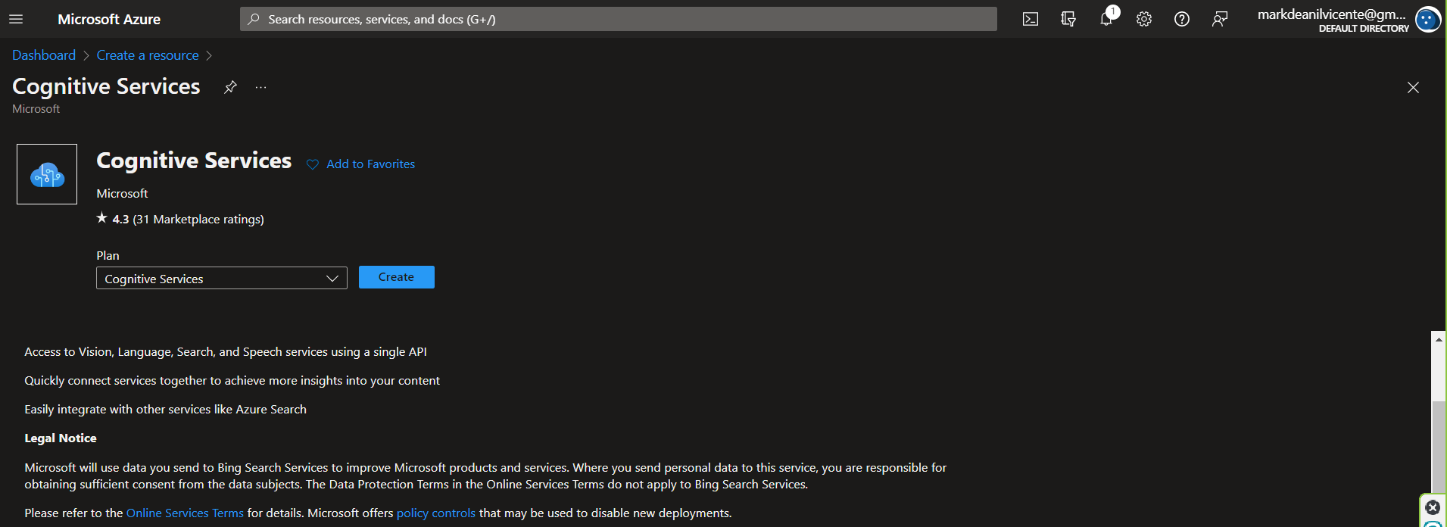Screen dimensions: 1447x527
Task: Click the Legal Notice heading
Action: point(61,438)
